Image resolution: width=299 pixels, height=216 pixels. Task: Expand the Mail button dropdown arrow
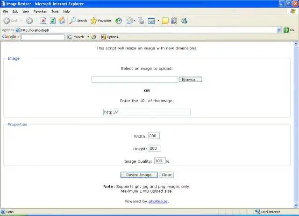coord(135,21)
